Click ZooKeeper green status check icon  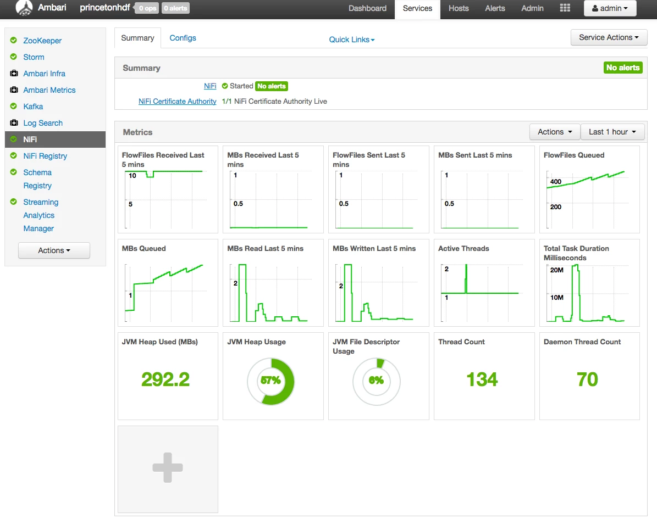[x=13, y=40]
